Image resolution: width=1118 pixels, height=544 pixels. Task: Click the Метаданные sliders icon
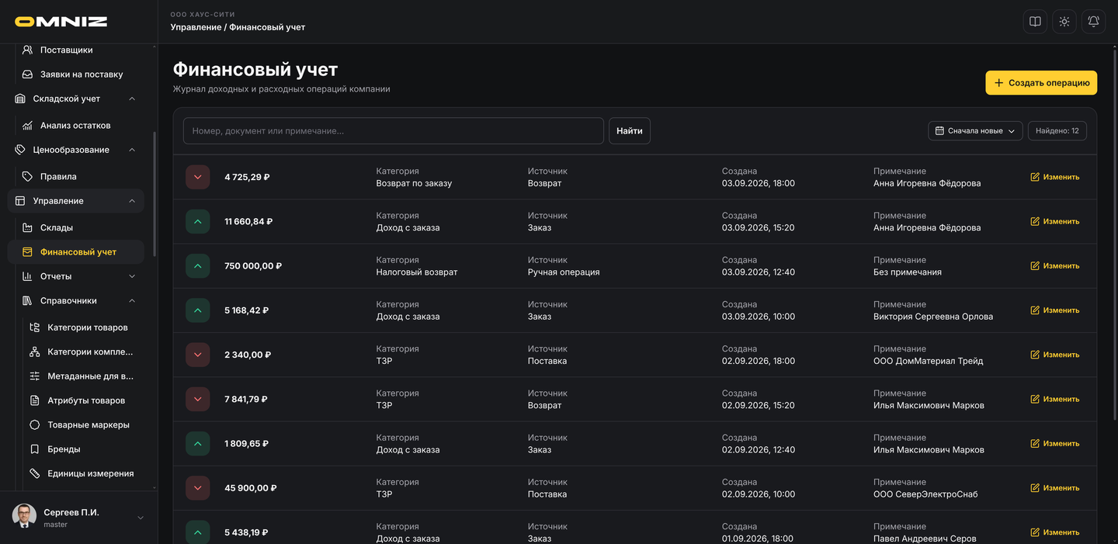34,376
